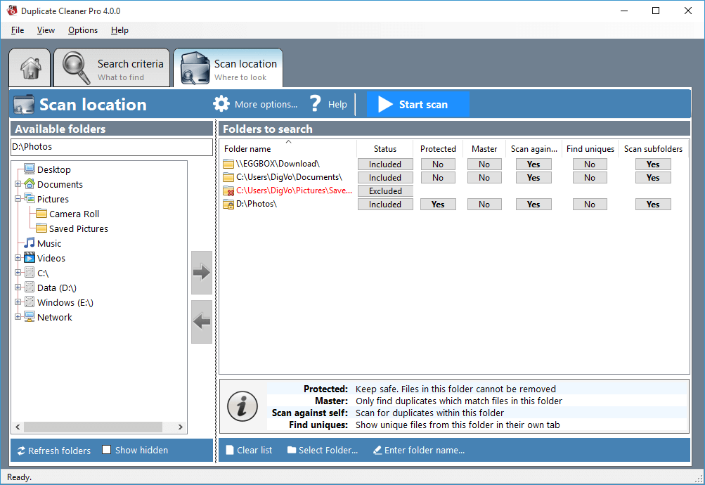Click the info circle icon
The width and height of the screenshot is (705, 485).
tap(242, 406)
